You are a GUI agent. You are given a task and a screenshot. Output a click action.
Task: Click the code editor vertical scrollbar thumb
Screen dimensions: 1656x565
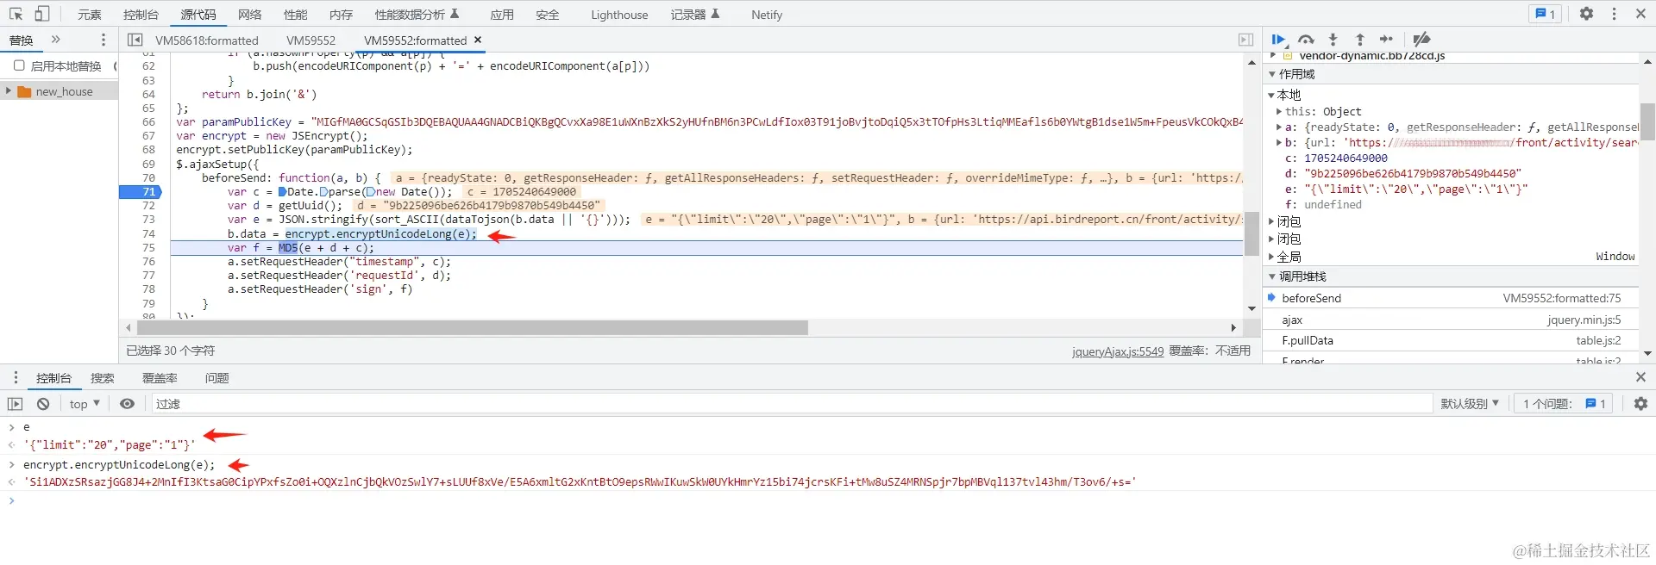(1251, 233)
